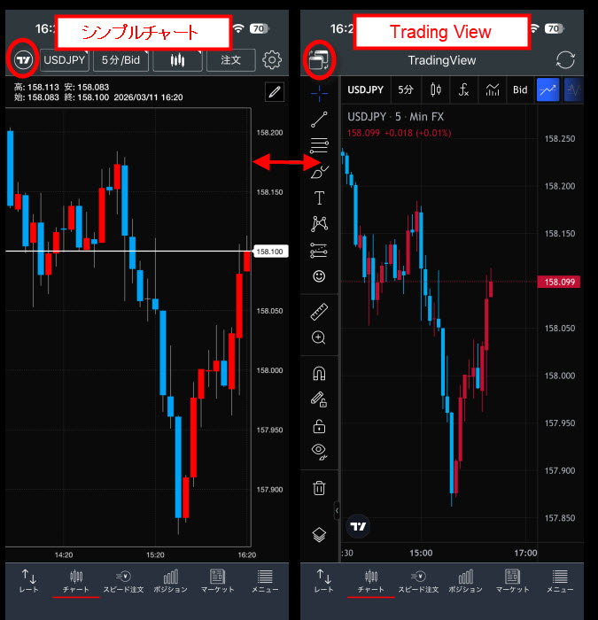Refresh the TradingView chart
598x620 pixels.
pos(564,60)
